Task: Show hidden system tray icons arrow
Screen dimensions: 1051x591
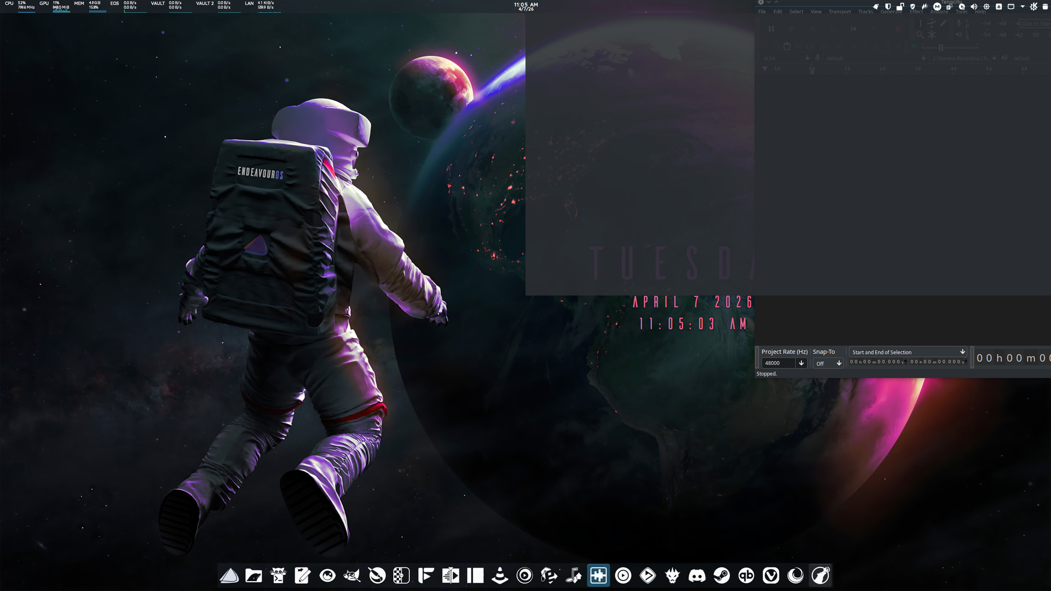Action: 1023,7
